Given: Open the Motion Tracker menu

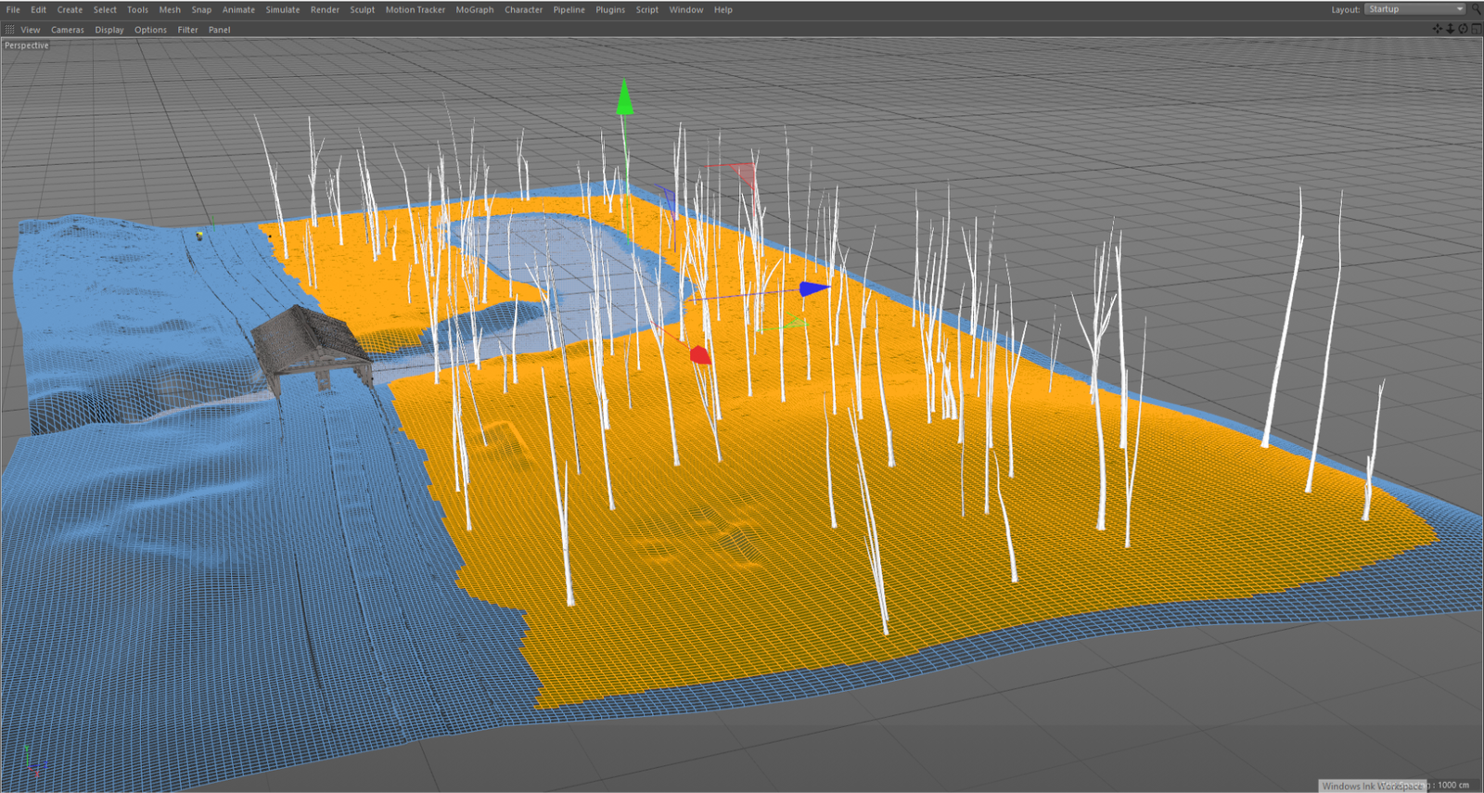Looking at the screenshot, I should (416, 10).
